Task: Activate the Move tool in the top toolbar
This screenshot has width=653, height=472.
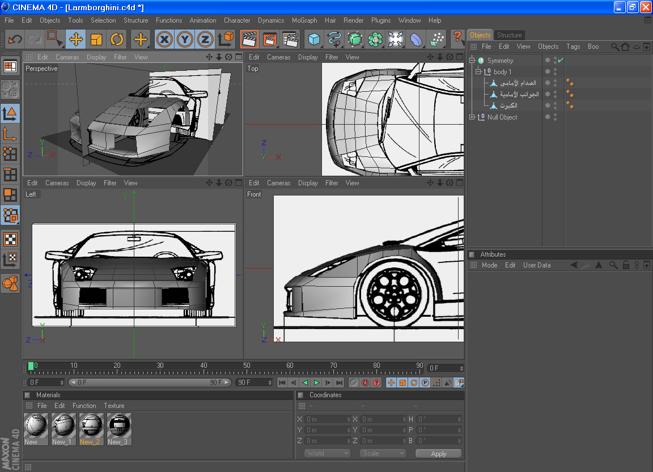Action: pos(75,40)
